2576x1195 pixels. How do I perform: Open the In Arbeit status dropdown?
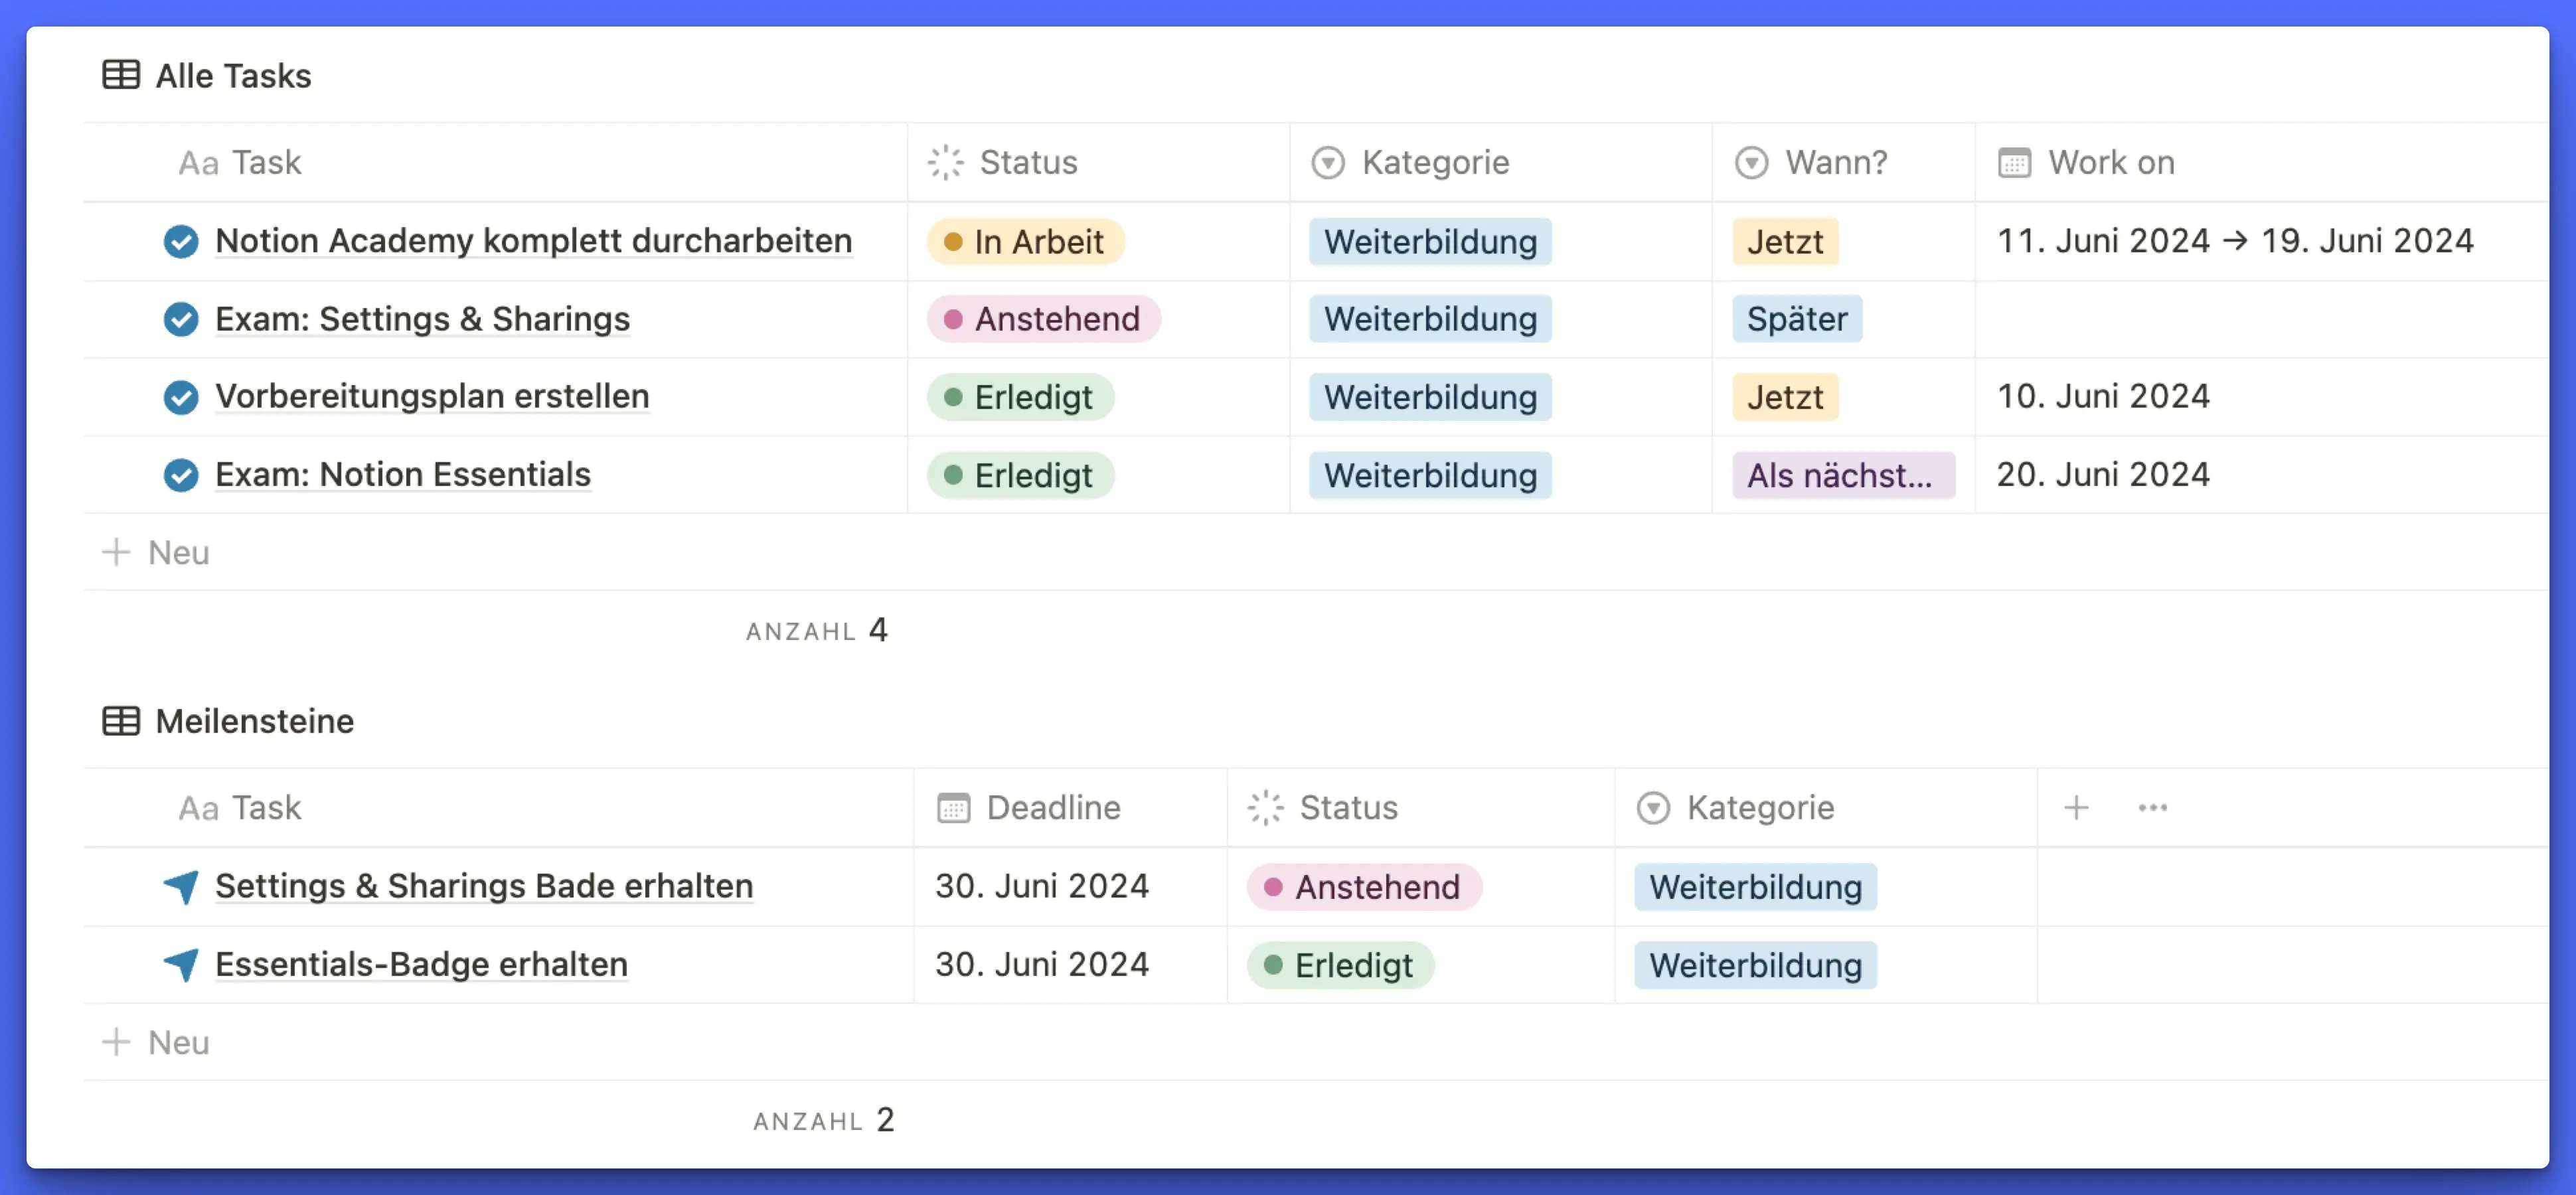[1025, 241]
